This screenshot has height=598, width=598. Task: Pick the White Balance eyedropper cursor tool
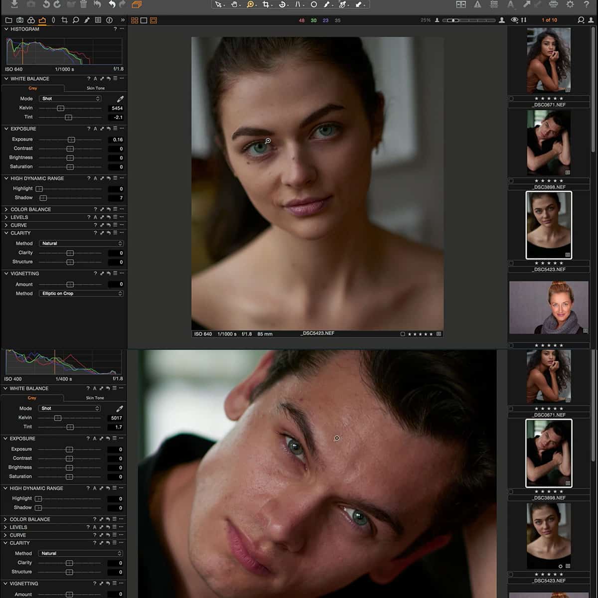tap(360, 5)
